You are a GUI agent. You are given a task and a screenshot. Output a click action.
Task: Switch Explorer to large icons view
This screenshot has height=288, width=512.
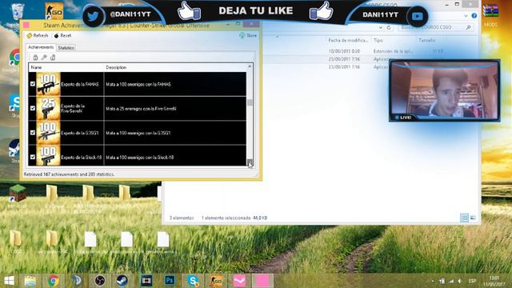tap(473, 218)
